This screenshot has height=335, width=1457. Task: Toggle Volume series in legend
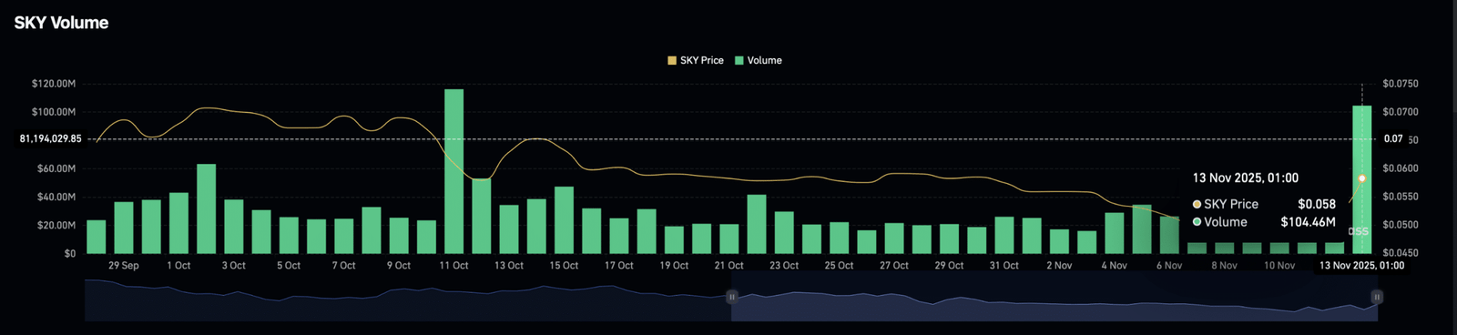759,60
